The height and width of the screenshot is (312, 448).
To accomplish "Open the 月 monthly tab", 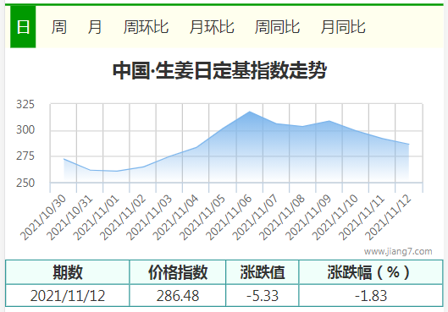I will click(95, 27).
